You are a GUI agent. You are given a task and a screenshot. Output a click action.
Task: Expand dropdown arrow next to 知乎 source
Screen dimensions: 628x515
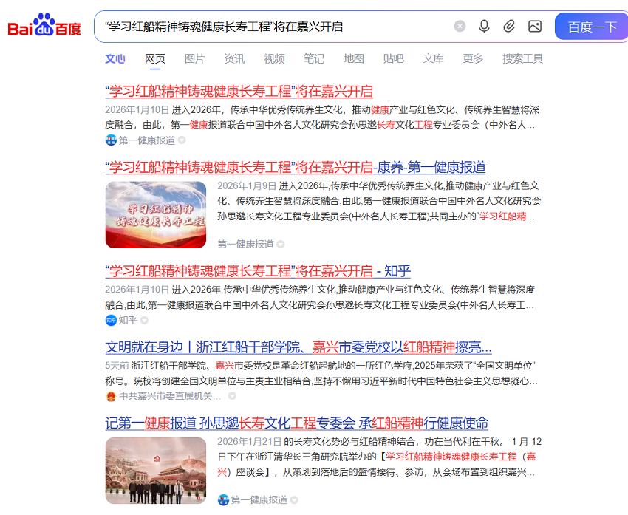tap(145, 320)
